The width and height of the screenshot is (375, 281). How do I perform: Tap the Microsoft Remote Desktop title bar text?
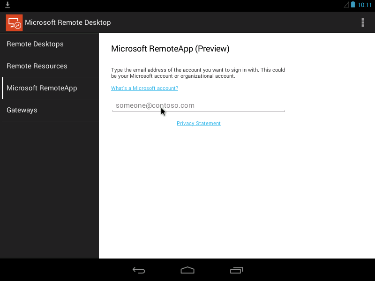pyautogui.click(x=68, y=22)
